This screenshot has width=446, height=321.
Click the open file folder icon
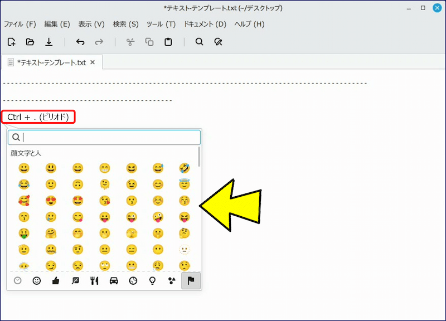tap(30, 42)
